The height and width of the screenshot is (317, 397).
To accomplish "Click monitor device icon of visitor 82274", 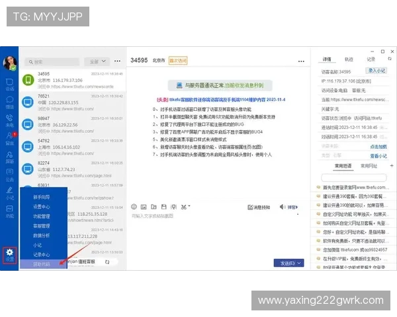I will [28, 169].
